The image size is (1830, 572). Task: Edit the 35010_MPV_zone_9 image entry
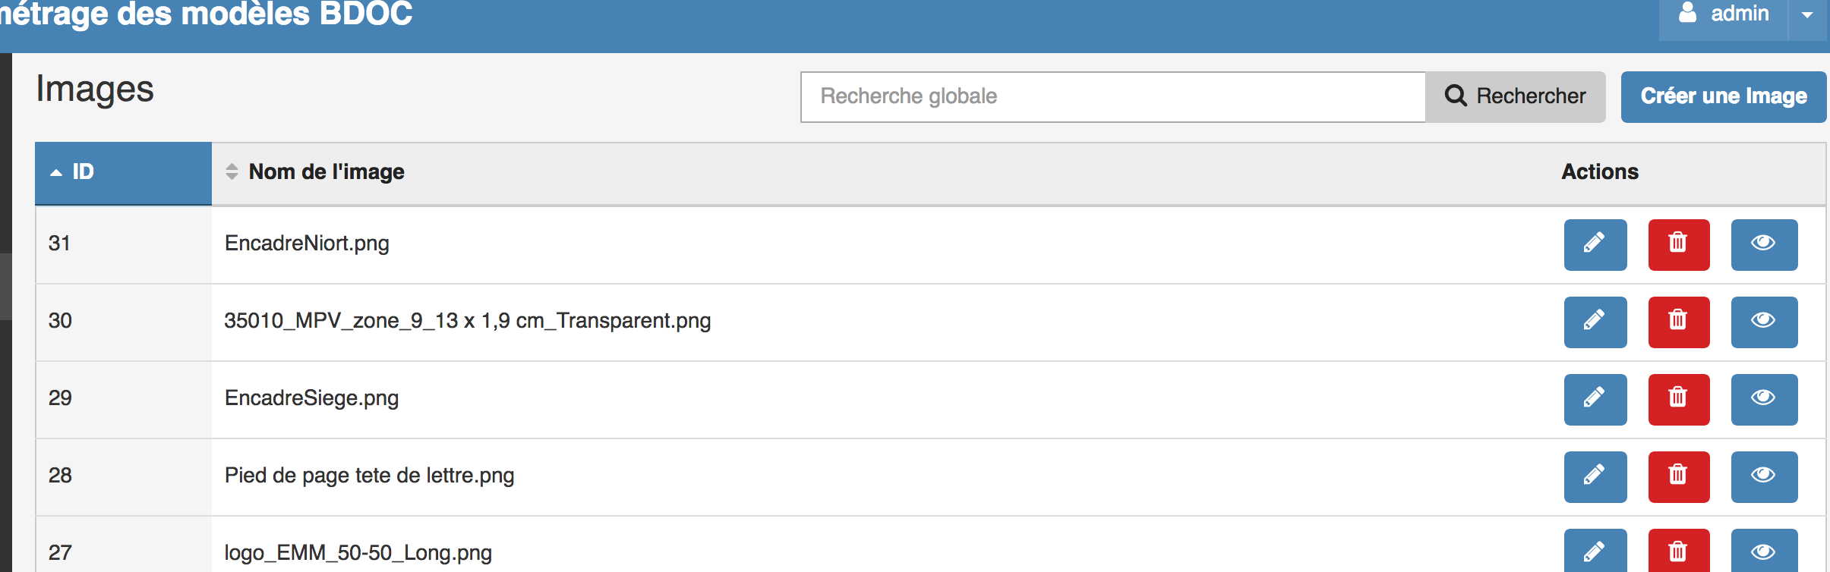(x=1595, y=322)
